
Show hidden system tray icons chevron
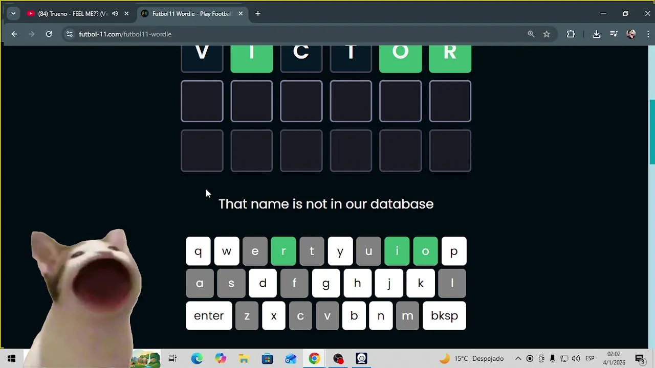click(518, 358)
